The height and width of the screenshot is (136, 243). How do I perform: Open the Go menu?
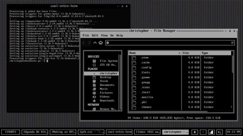click(112, 36)
